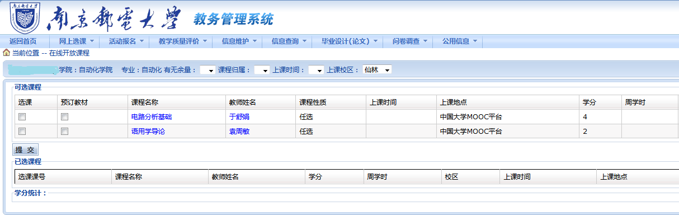Viewport: 679px width, 215px height.
Task: Click 任选 in 语用学导论 row
Action: point(307,132)
